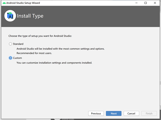Viewport: 161px width, 120px height.
Task: Click the 'Install Type' heading
Action: 30,16
